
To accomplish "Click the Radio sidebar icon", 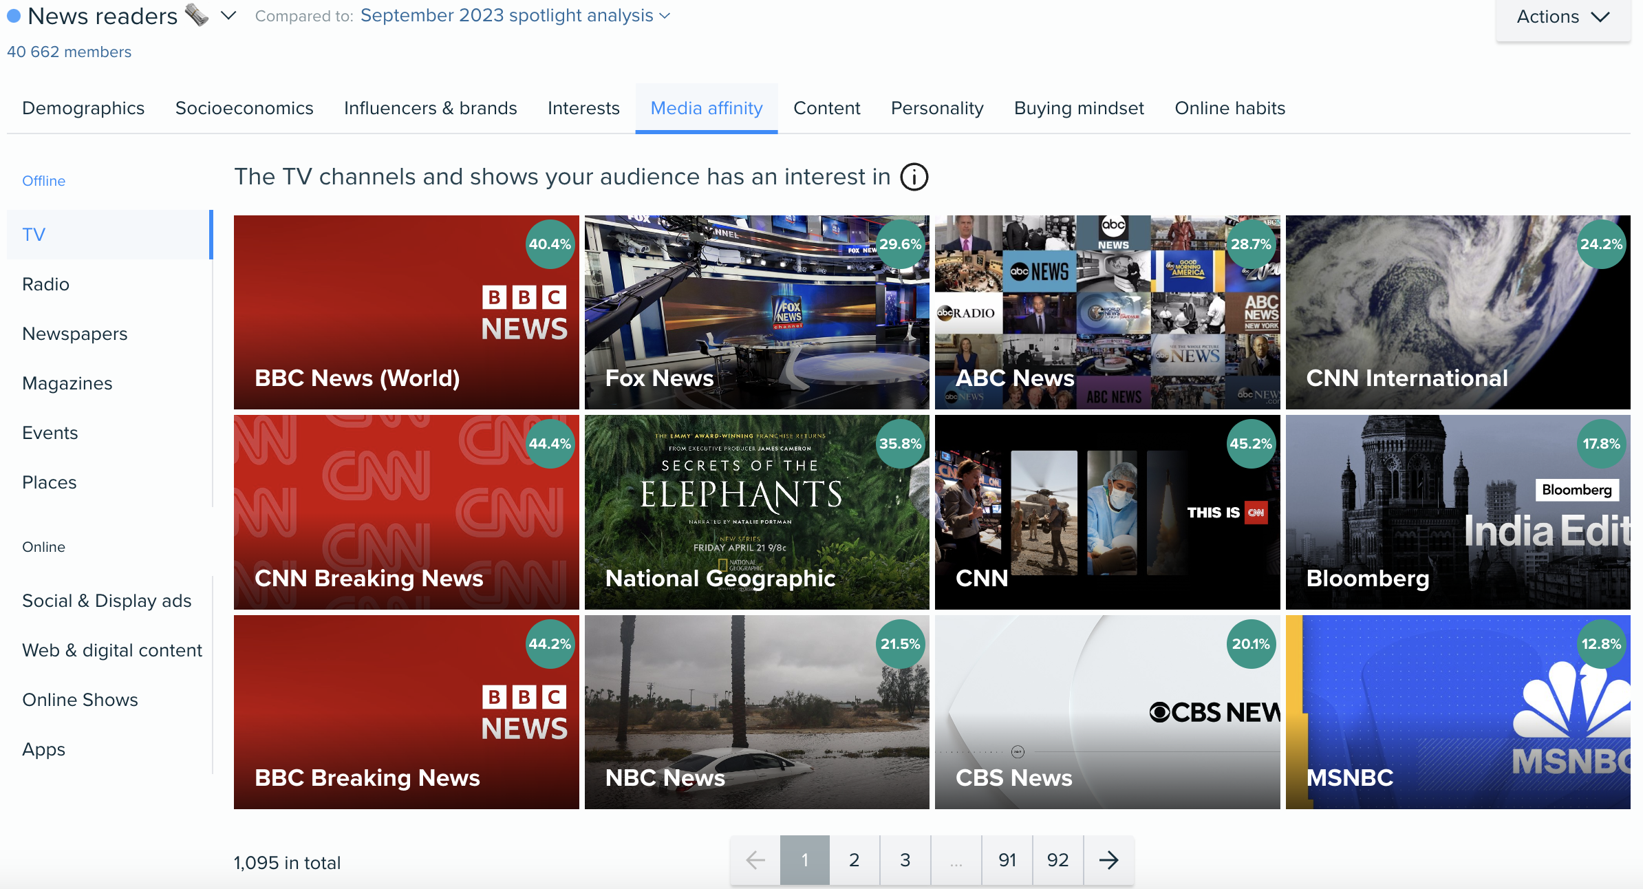I will (46, 283).
